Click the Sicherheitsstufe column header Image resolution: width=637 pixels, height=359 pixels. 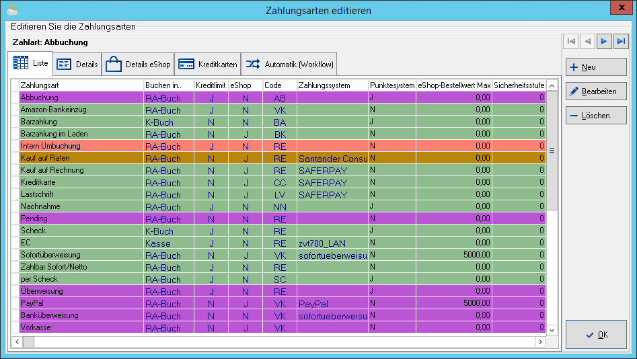(519, 85)
